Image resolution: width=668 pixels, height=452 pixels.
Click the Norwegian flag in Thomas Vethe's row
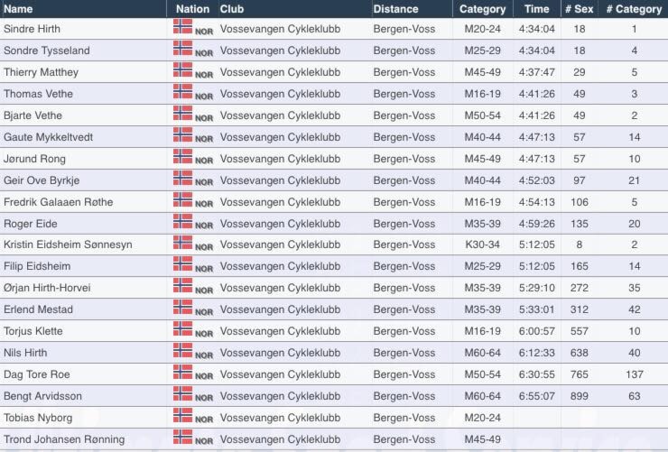pos(182,91)
